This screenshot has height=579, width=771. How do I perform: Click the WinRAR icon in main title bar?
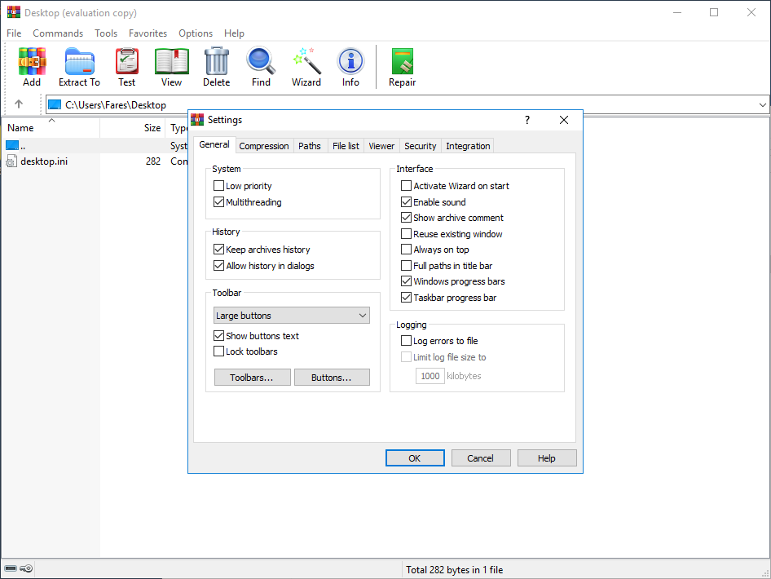pyautogui.click(x=13, y=12)
